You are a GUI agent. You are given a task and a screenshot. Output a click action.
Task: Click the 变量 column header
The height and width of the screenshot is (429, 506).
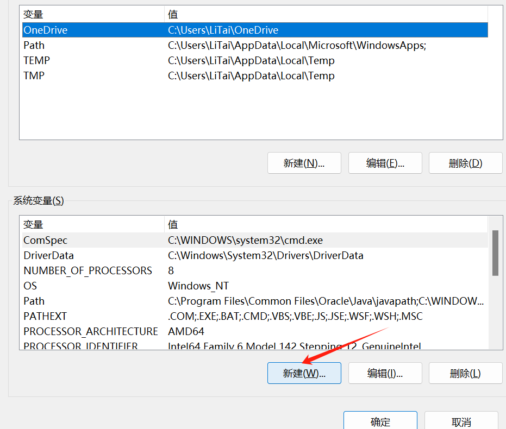pyautogui.click(x=33, y=14)
